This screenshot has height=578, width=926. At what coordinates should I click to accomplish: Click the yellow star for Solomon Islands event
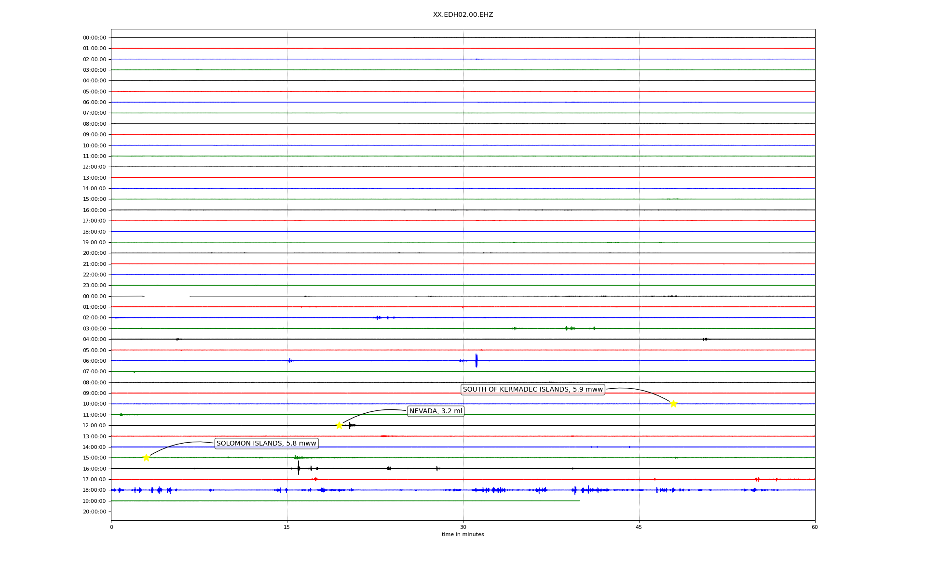pos(146,458)
